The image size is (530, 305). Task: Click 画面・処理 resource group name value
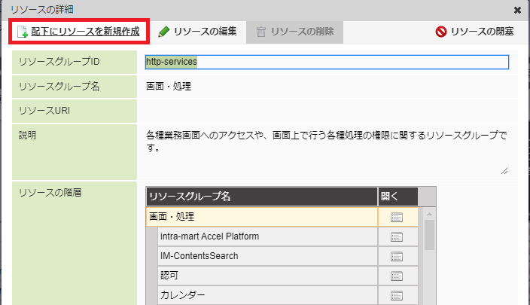169,87
